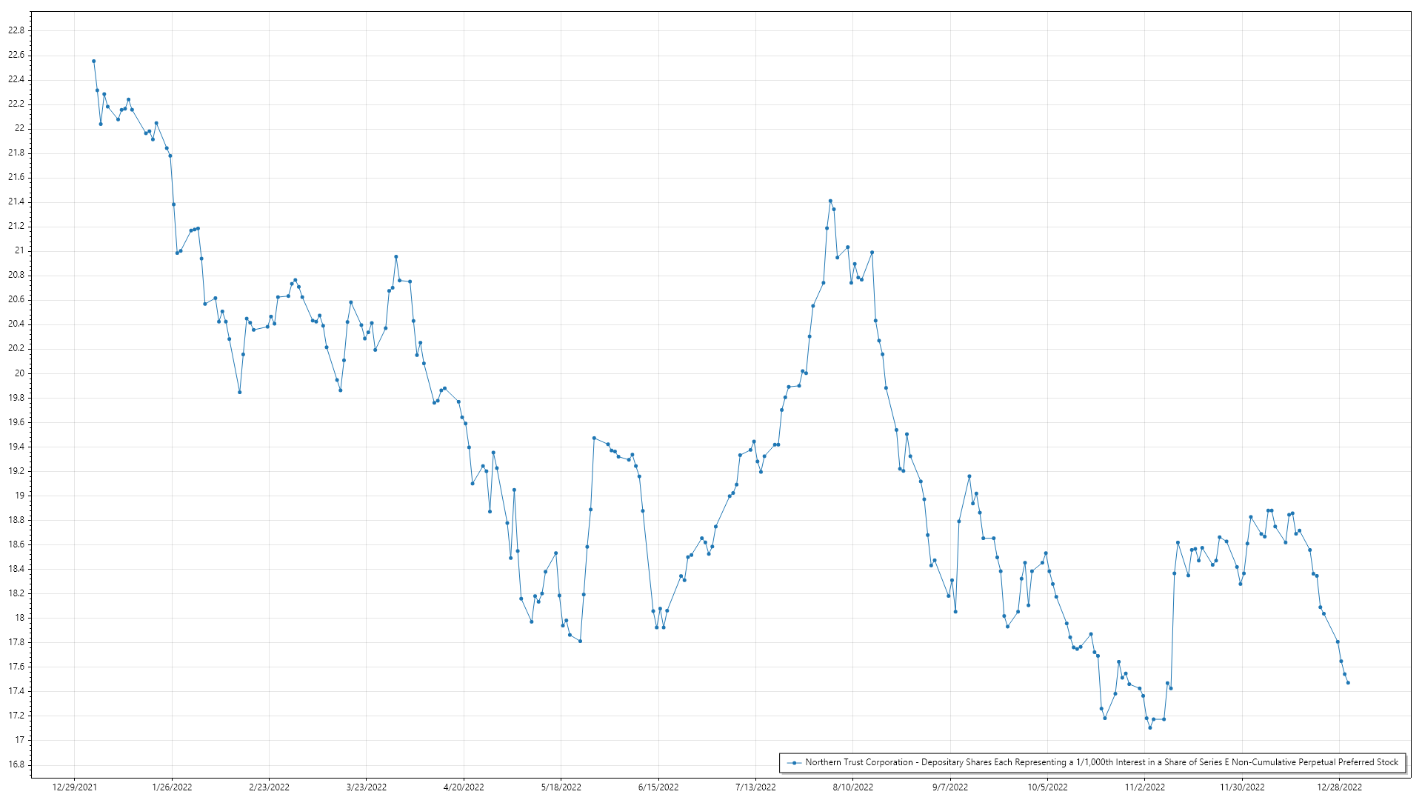Click the final data point near 17.47
This screenshot has width=1422, height=800.
click(1348, 683)
